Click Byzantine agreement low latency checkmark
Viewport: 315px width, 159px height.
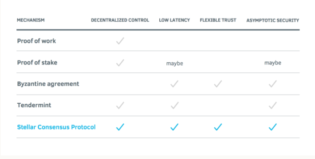click(x=174, y=84)
